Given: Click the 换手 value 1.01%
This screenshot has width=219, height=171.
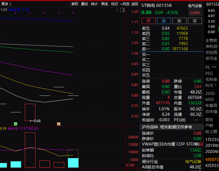Looking at the screenshot, I should pos(164,109).
